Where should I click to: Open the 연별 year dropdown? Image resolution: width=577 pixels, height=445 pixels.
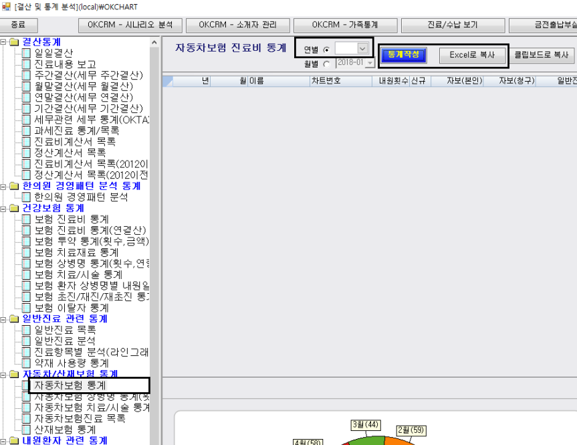(362, 49)
